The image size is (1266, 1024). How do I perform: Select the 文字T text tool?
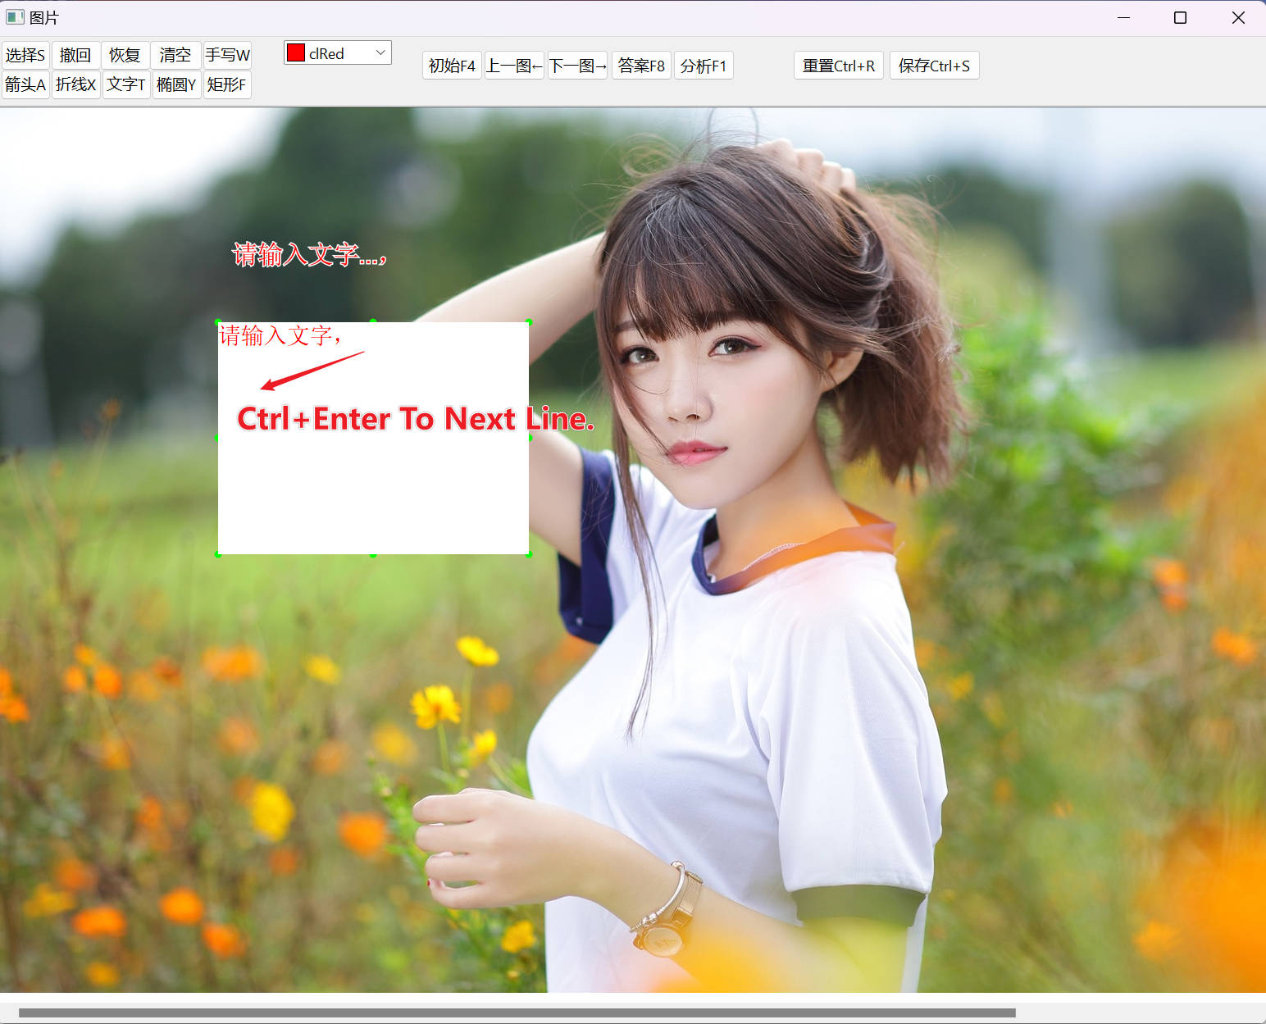(x=125, y=84)
